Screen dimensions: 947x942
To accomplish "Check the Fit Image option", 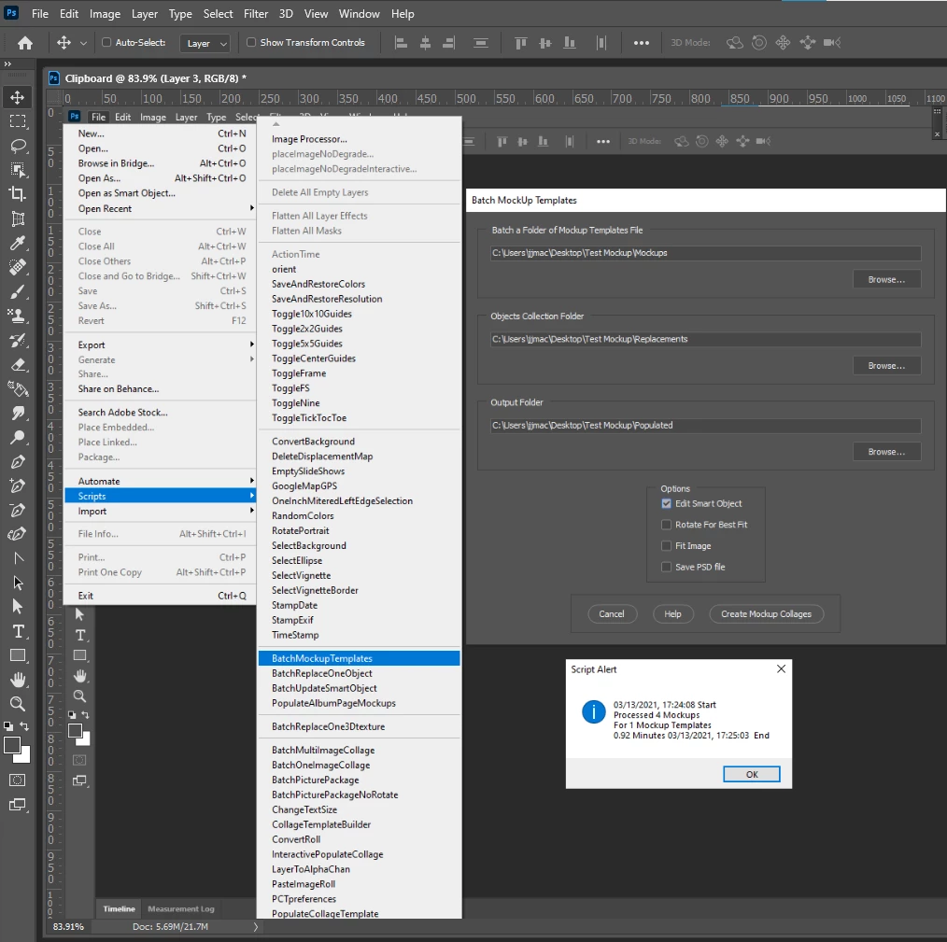I will click(666, 546).
